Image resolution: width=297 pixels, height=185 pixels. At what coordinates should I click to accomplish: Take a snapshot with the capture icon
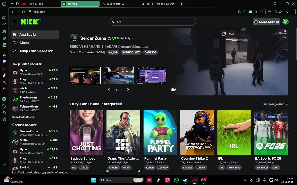click(x=245, y=12)
